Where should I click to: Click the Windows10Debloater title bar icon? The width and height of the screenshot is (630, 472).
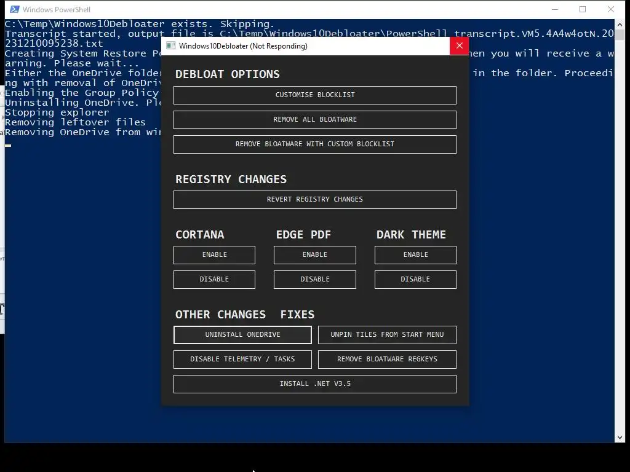[171, 45]
